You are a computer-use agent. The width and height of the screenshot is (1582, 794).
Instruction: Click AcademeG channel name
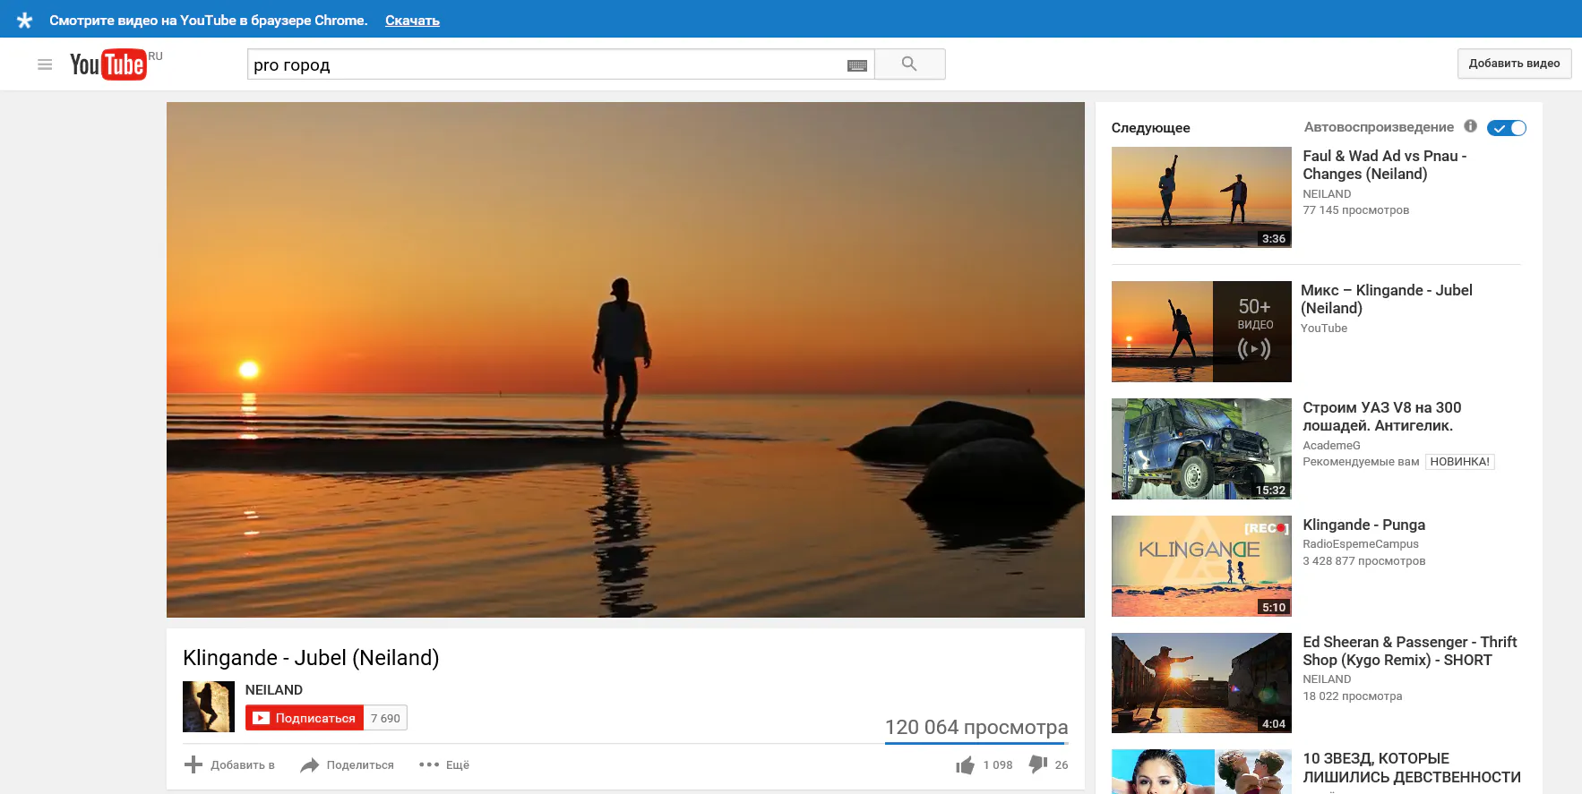(1331, 446)
